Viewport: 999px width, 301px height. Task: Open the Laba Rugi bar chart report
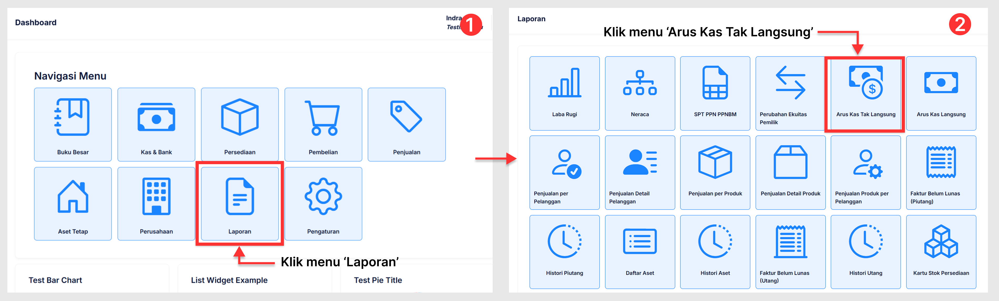pos(564,83)
